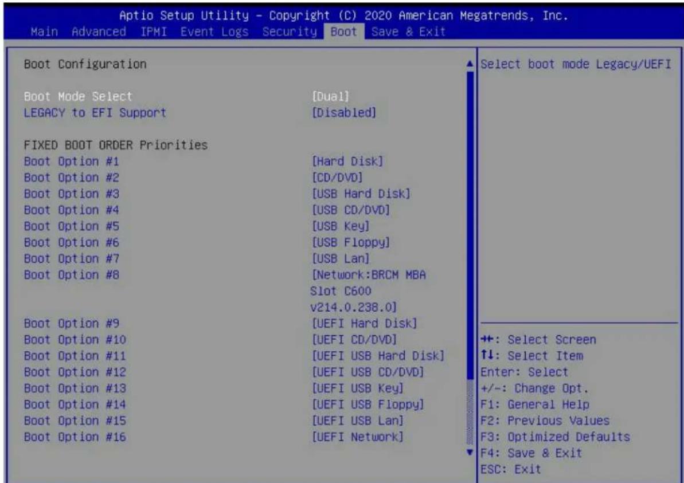
Task: Select Boot Option #7
Action: tap(71, 258)
